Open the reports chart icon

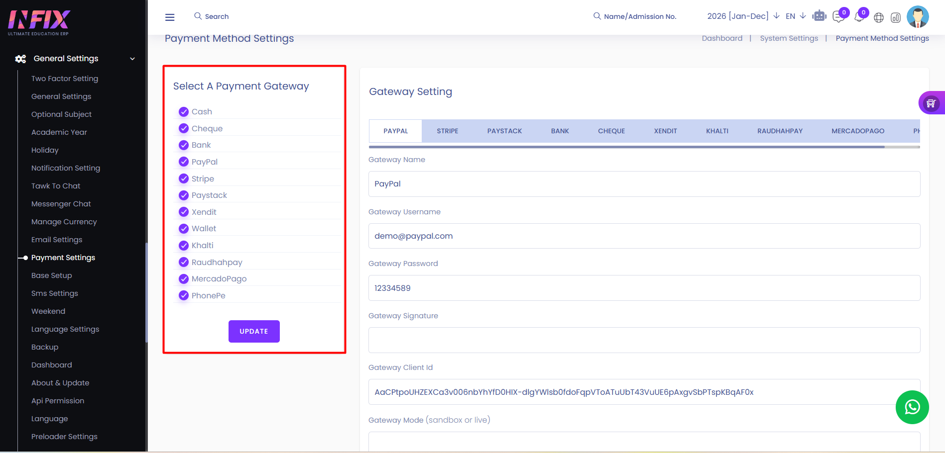click(x=896, y=18)
